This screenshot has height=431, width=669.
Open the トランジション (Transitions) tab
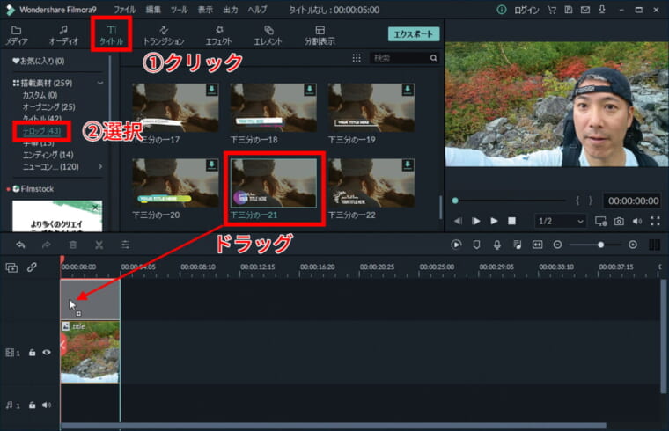click(x=164, y=35)
